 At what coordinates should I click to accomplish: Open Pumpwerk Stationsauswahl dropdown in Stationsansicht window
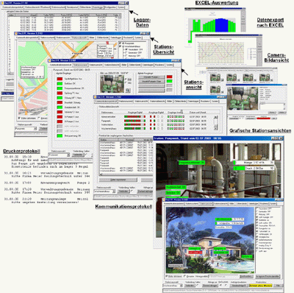[68, 155]
